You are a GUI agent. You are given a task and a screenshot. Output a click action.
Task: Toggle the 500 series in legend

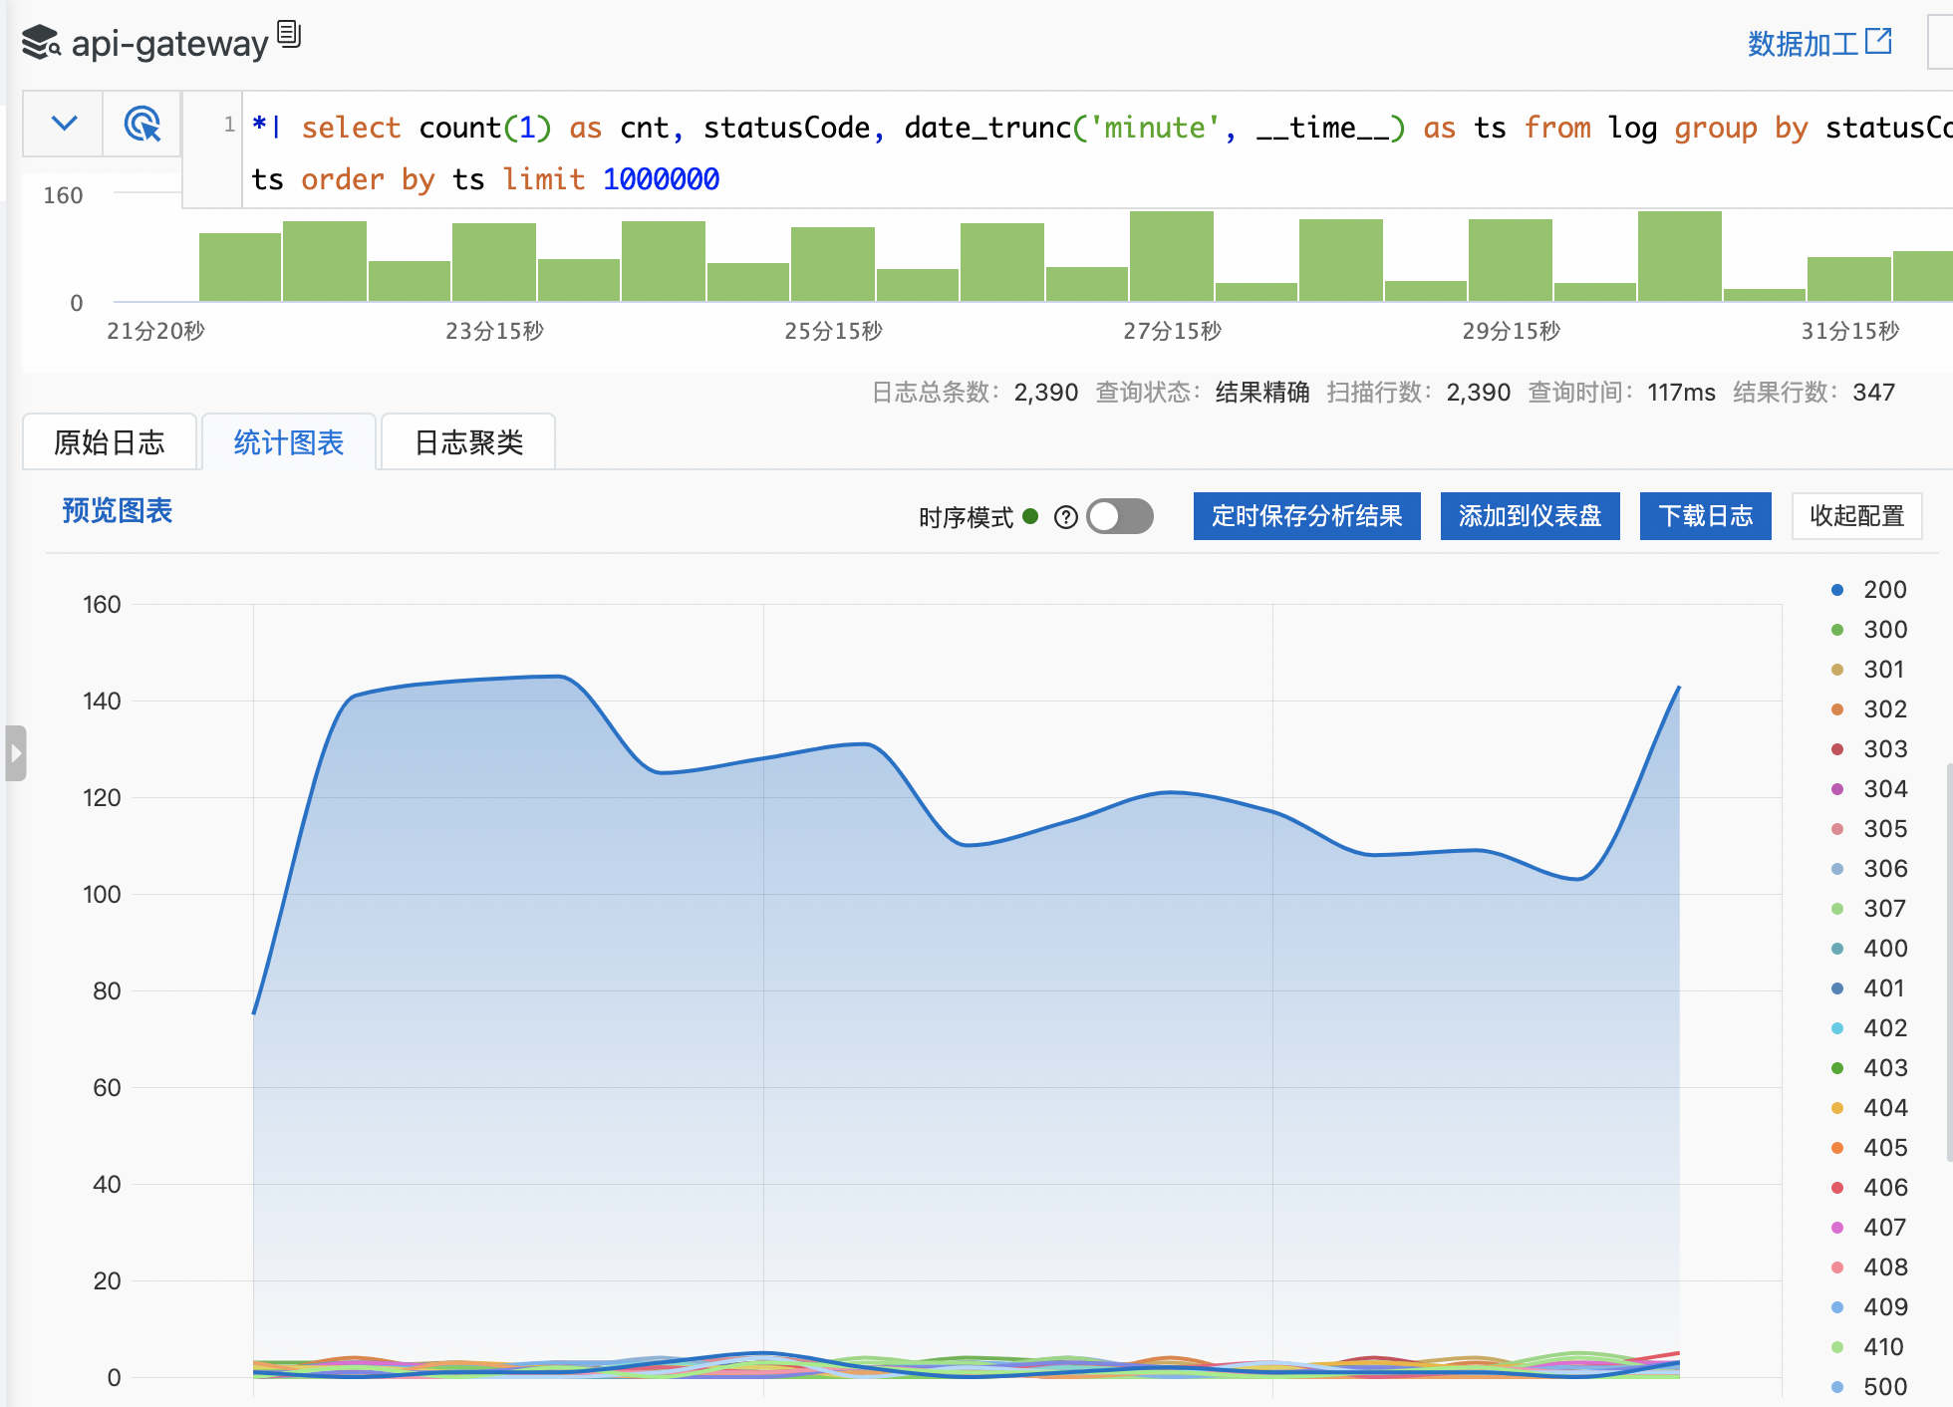pyautogui.click(x=1883, y=1387)
